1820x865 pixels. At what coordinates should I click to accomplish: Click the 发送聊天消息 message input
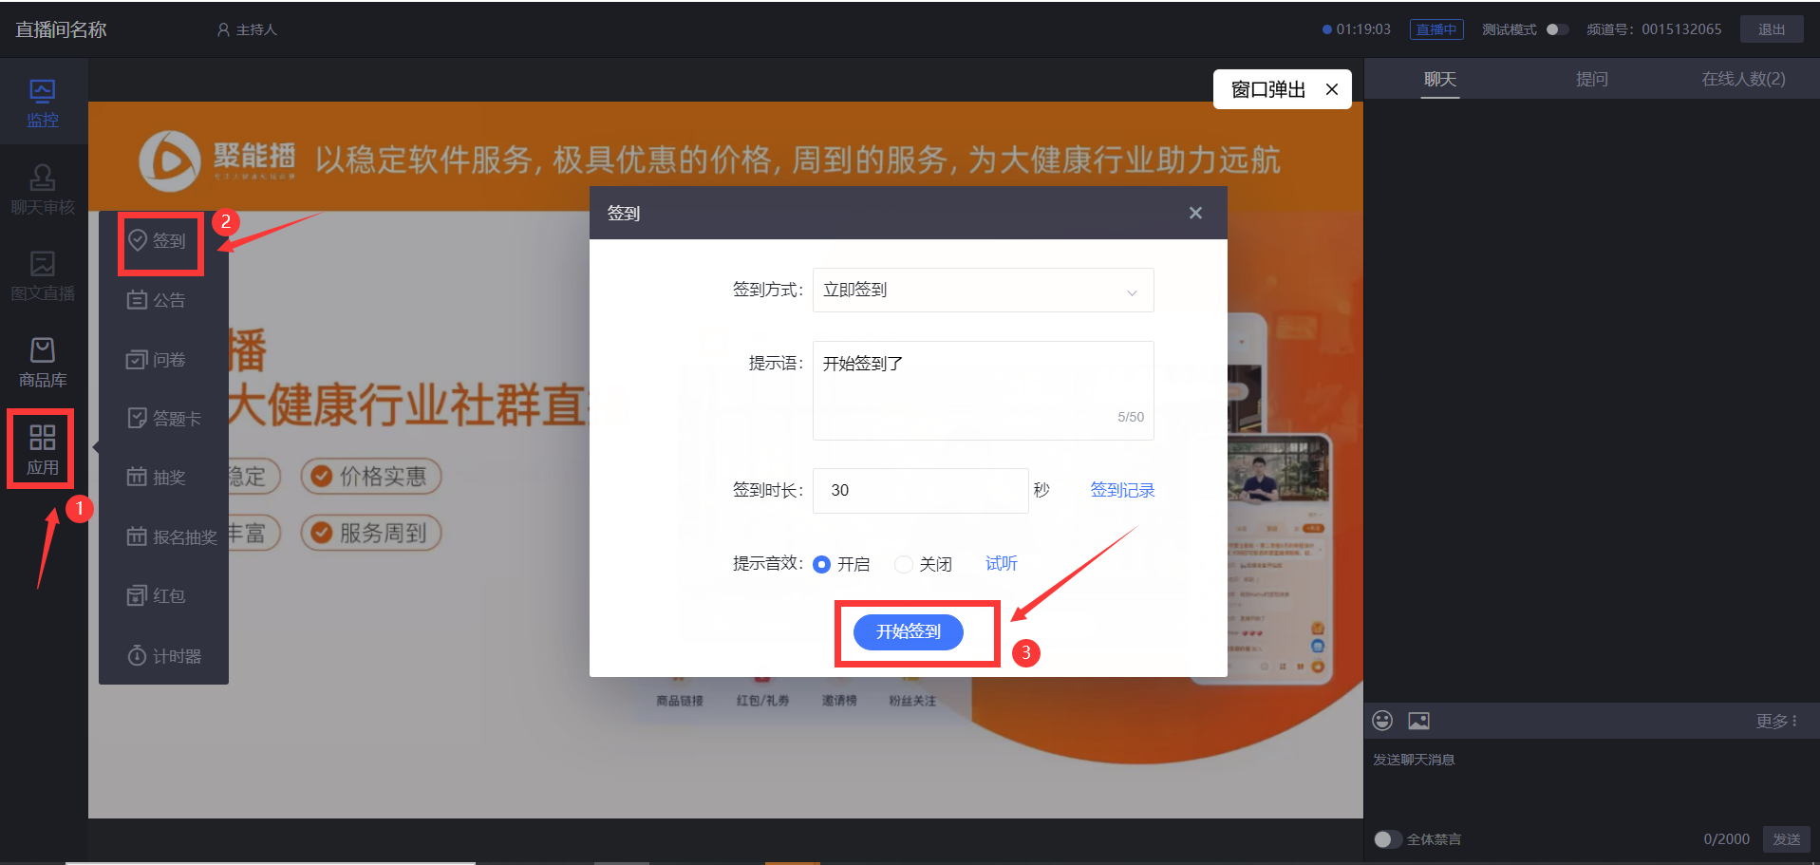click(1591, 779)
